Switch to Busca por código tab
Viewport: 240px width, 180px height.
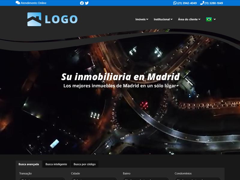click(85, 164)
